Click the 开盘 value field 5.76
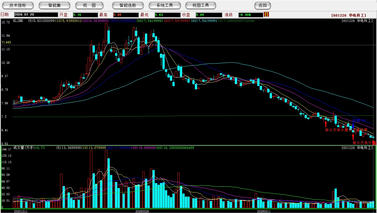377x213 pixels. pos(85,15)
